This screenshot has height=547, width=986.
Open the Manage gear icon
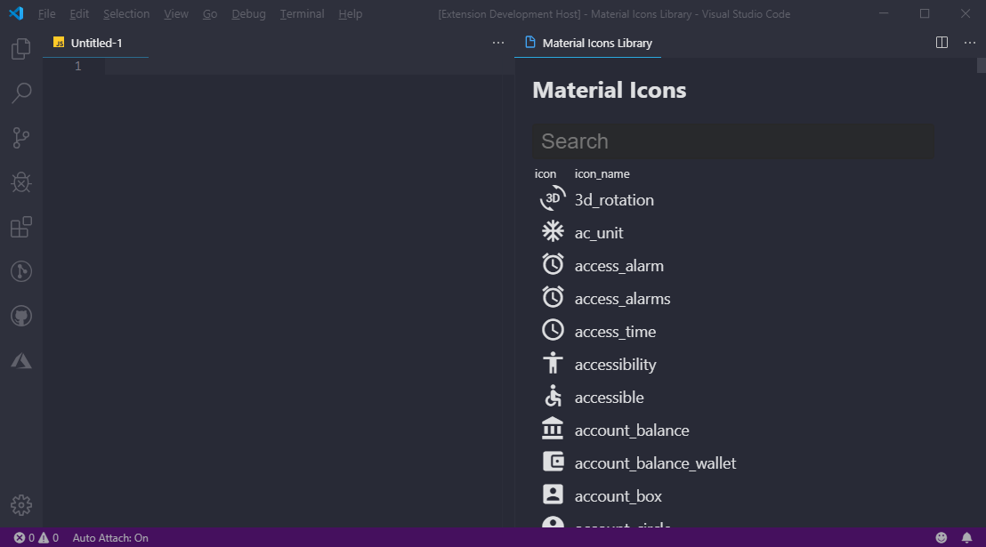21,505
